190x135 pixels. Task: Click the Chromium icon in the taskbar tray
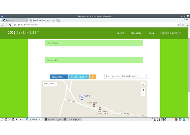180,119
